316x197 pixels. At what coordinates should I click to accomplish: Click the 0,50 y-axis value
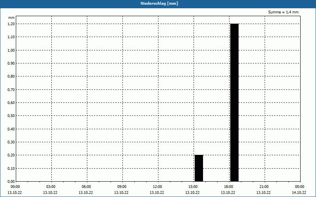tap(11, 116)
